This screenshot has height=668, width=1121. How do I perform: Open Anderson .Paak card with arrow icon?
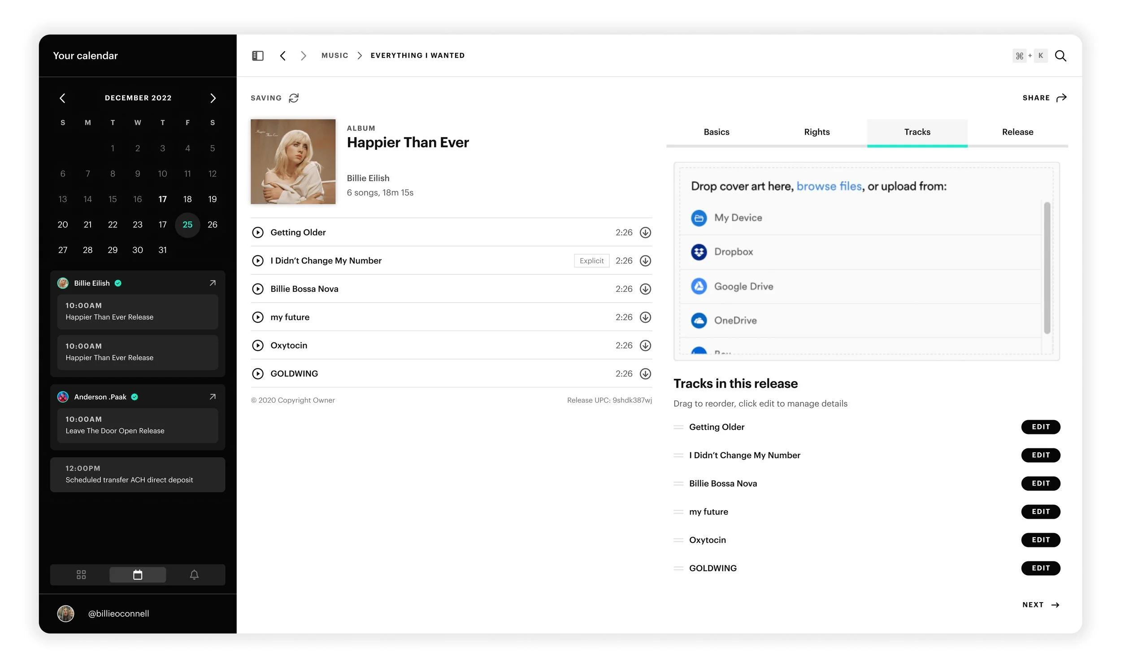(213, 397)
